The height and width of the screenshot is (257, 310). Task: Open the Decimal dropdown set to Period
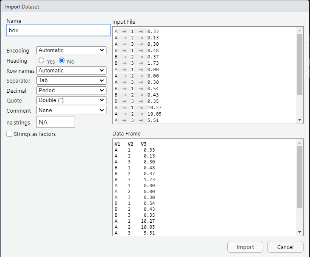(71, 91)
